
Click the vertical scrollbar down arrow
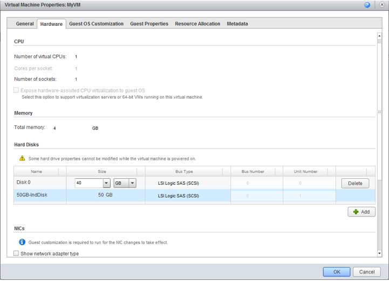[x=379, y=253]
